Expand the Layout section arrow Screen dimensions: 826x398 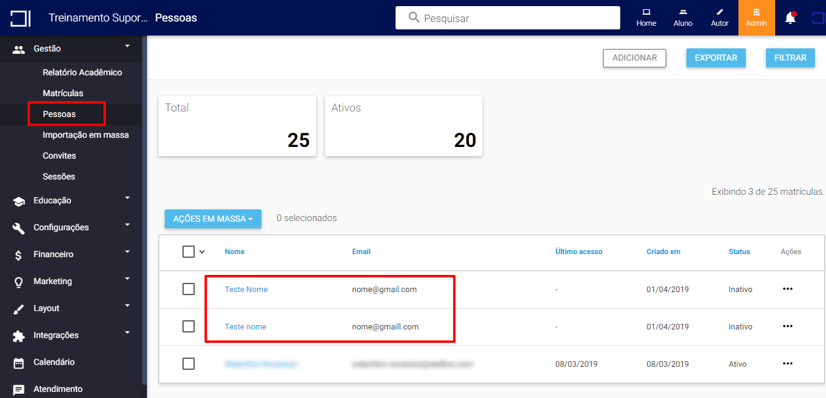[x=127, y=306]
